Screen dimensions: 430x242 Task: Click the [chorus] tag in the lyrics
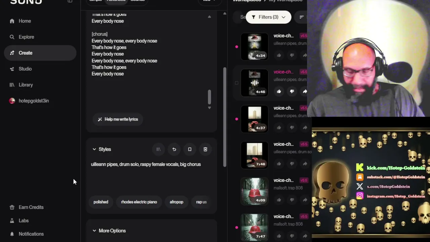99,34
